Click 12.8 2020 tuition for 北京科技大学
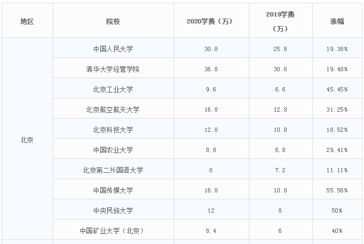 pos(211,130)
